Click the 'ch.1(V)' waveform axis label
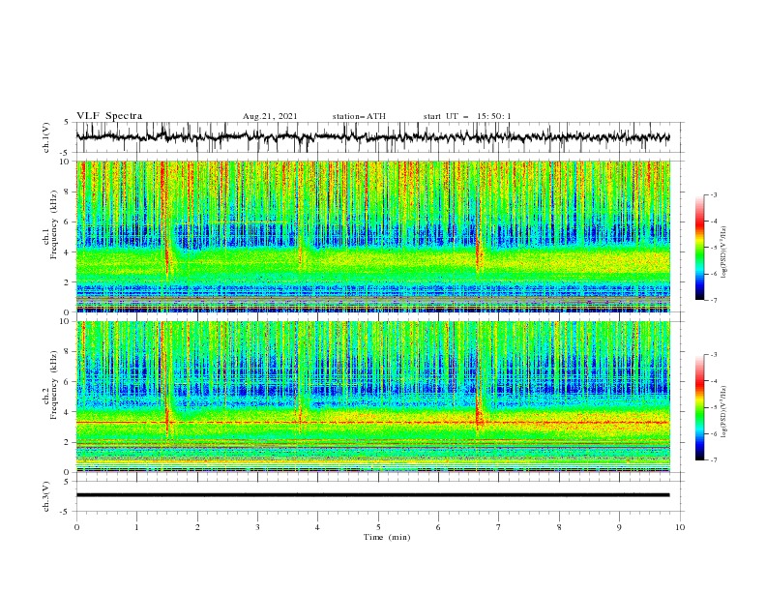The width and height of the screenshot is (766, 592). pyautogui.click(x=46, y=137)
